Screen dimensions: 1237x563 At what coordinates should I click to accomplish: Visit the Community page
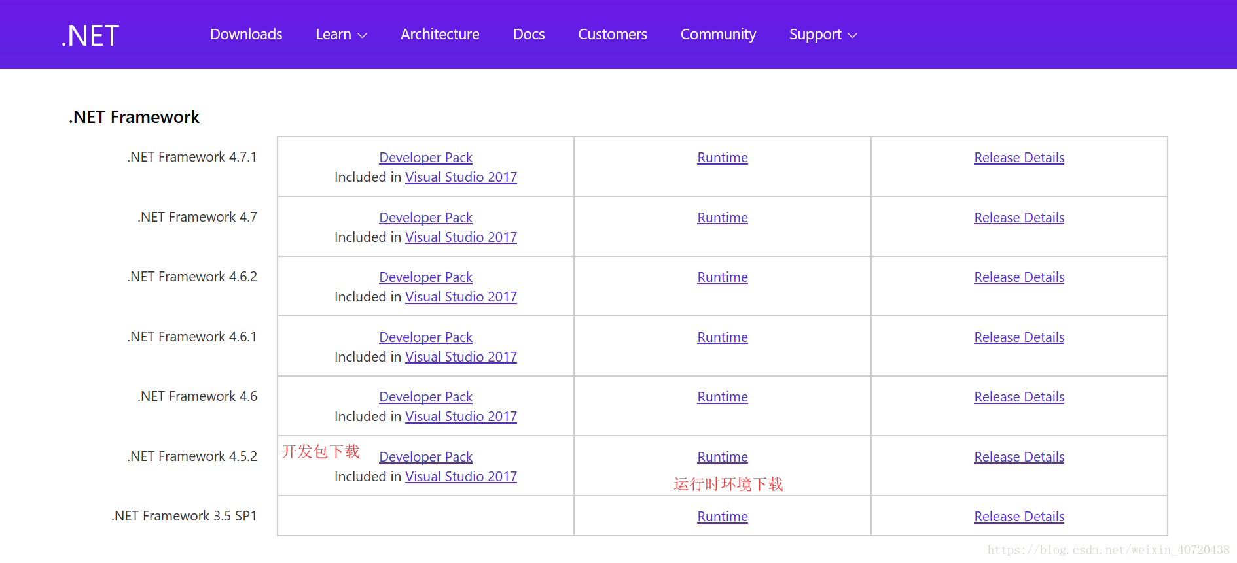click(718, 34)
